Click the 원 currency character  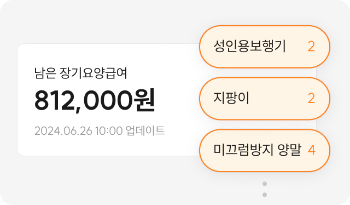click(x=144, y=100)
